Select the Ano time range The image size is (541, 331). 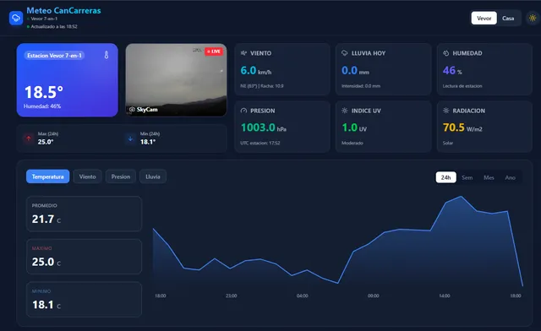[511, 177]
